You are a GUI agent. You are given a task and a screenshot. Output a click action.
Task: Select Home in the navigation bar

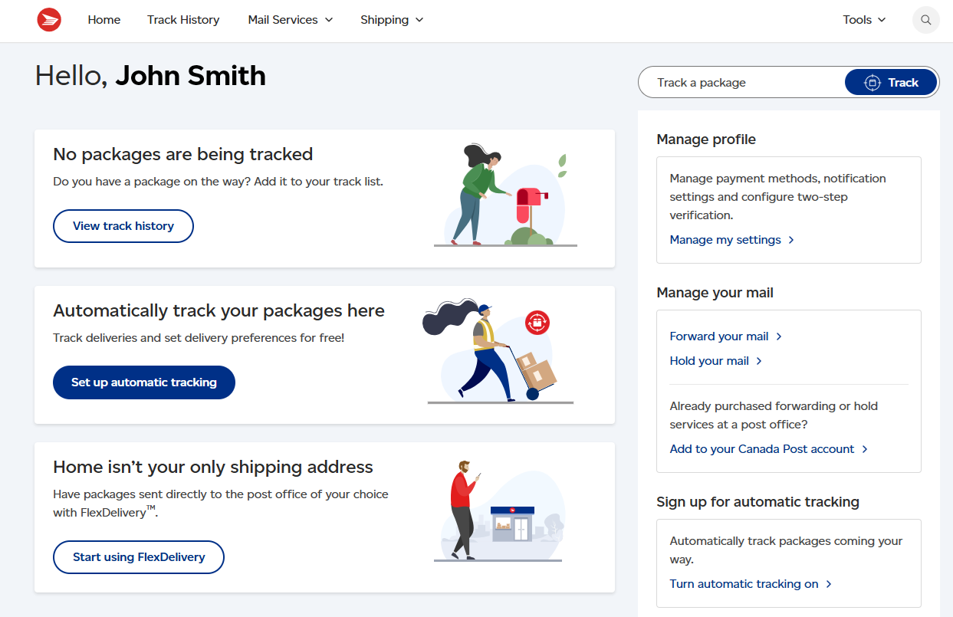(x=104, y=20)
